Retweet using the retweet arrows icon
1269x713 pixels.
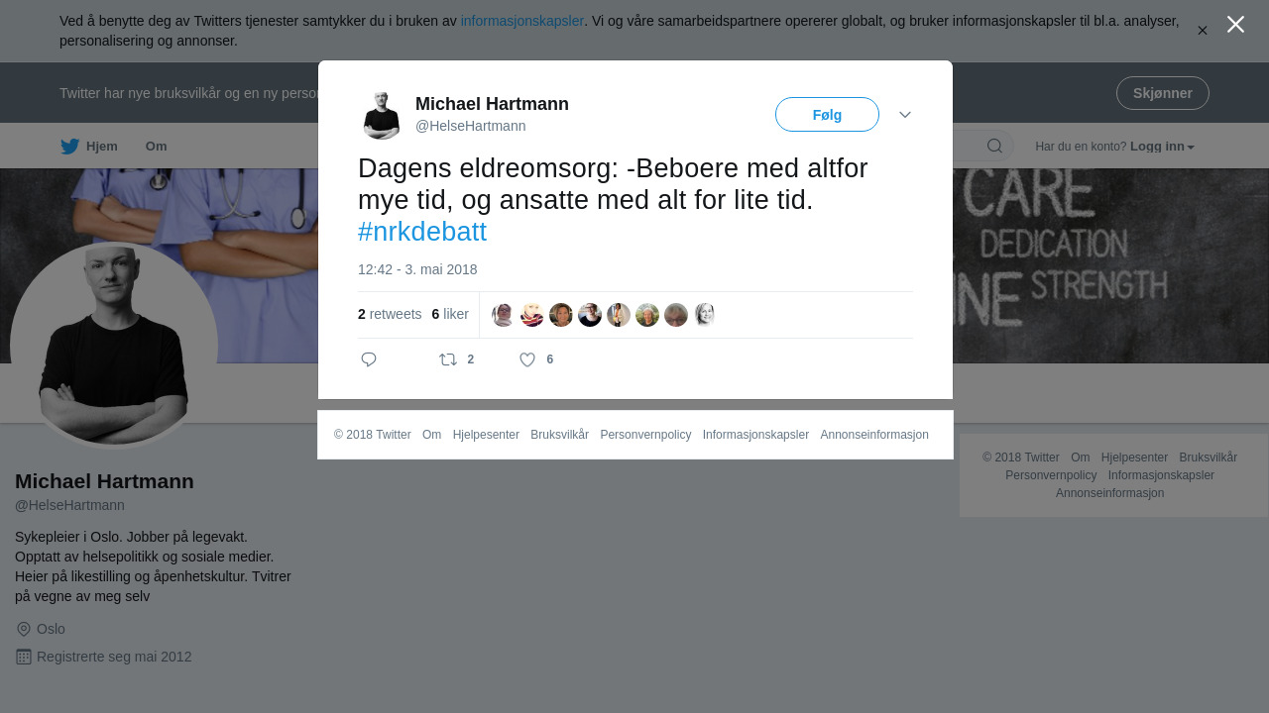coord(448,359)
